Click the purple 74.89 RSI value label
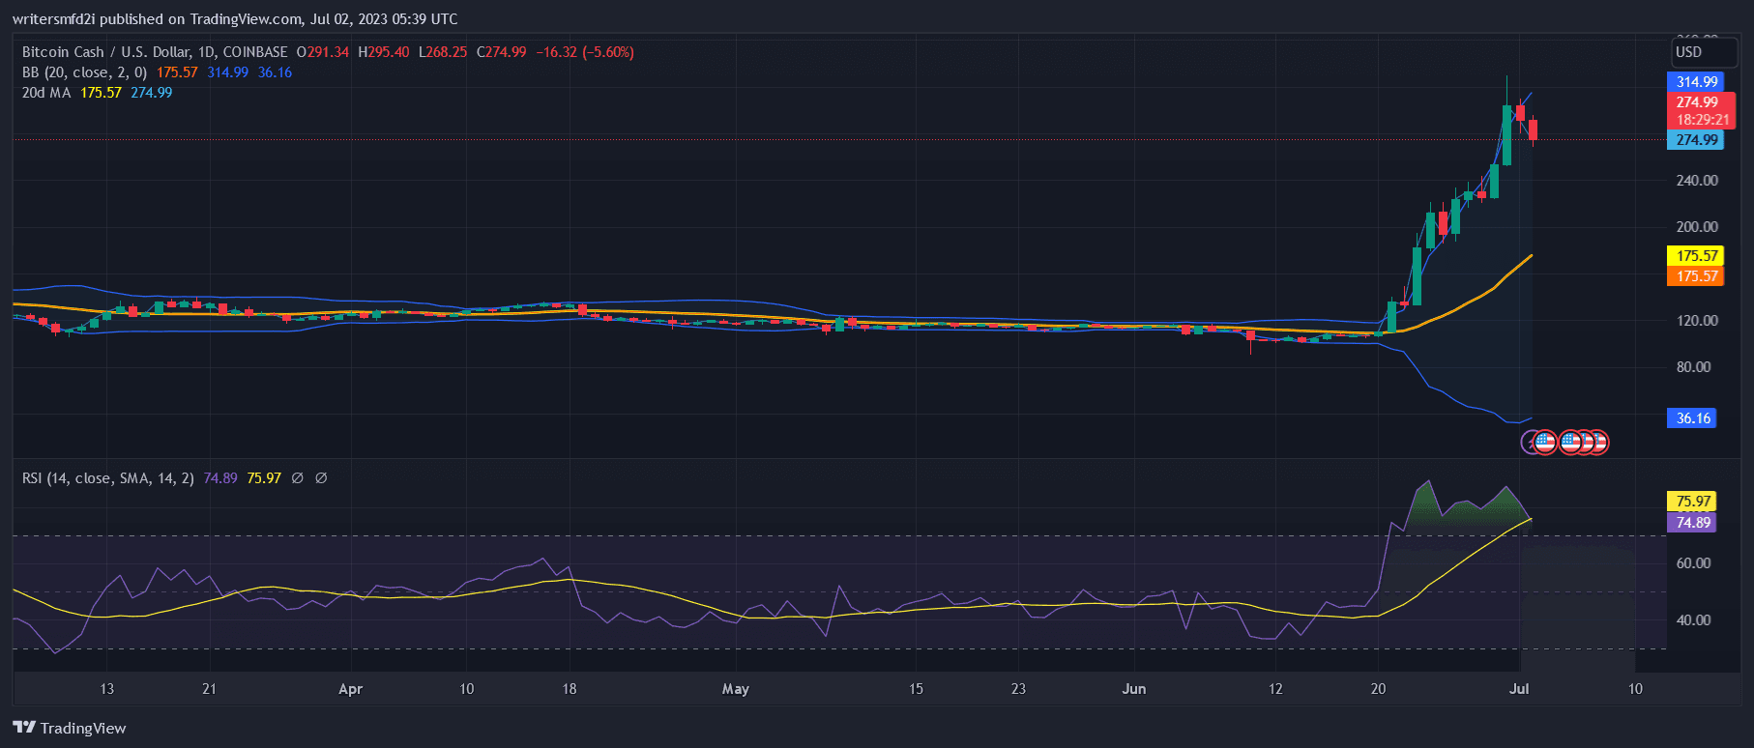This screenshot has width=1754, height=748. [1692, 523]
